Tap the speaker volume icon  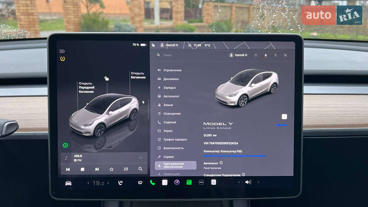248,182
